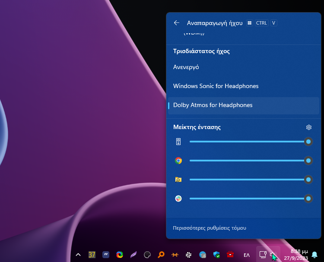This screenshot has height=262, width=324.
Task: Click the speaker volume tray icon
Action: [x=273, y=255]
